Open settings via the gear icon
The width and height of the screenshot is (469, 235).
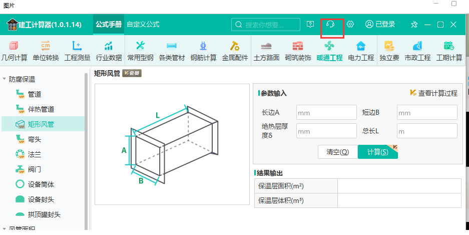[350, 24]
